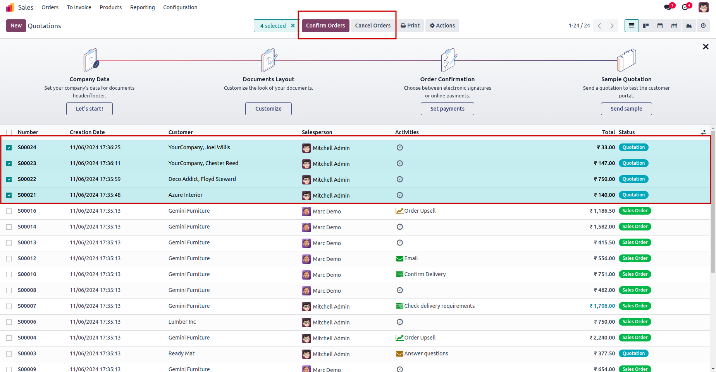Click Sample Quotation step icon
This screenshot has width=716, height=372.
[x=626, y=60]
